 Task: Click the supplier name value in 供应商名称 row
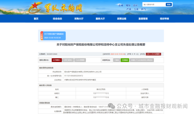tap(83, 72)
